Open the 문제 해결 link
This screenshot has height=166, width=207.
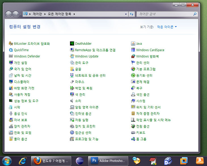pos(143,82)
